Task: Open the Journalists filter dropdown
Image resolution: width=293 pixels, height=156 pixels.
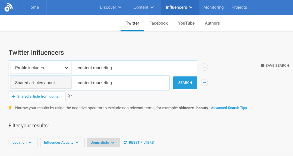Action: pos(103,142)
